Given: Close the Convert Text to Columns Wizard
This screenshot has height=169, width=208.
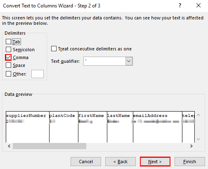Looking at the screenshot, I should coord(199,6).
